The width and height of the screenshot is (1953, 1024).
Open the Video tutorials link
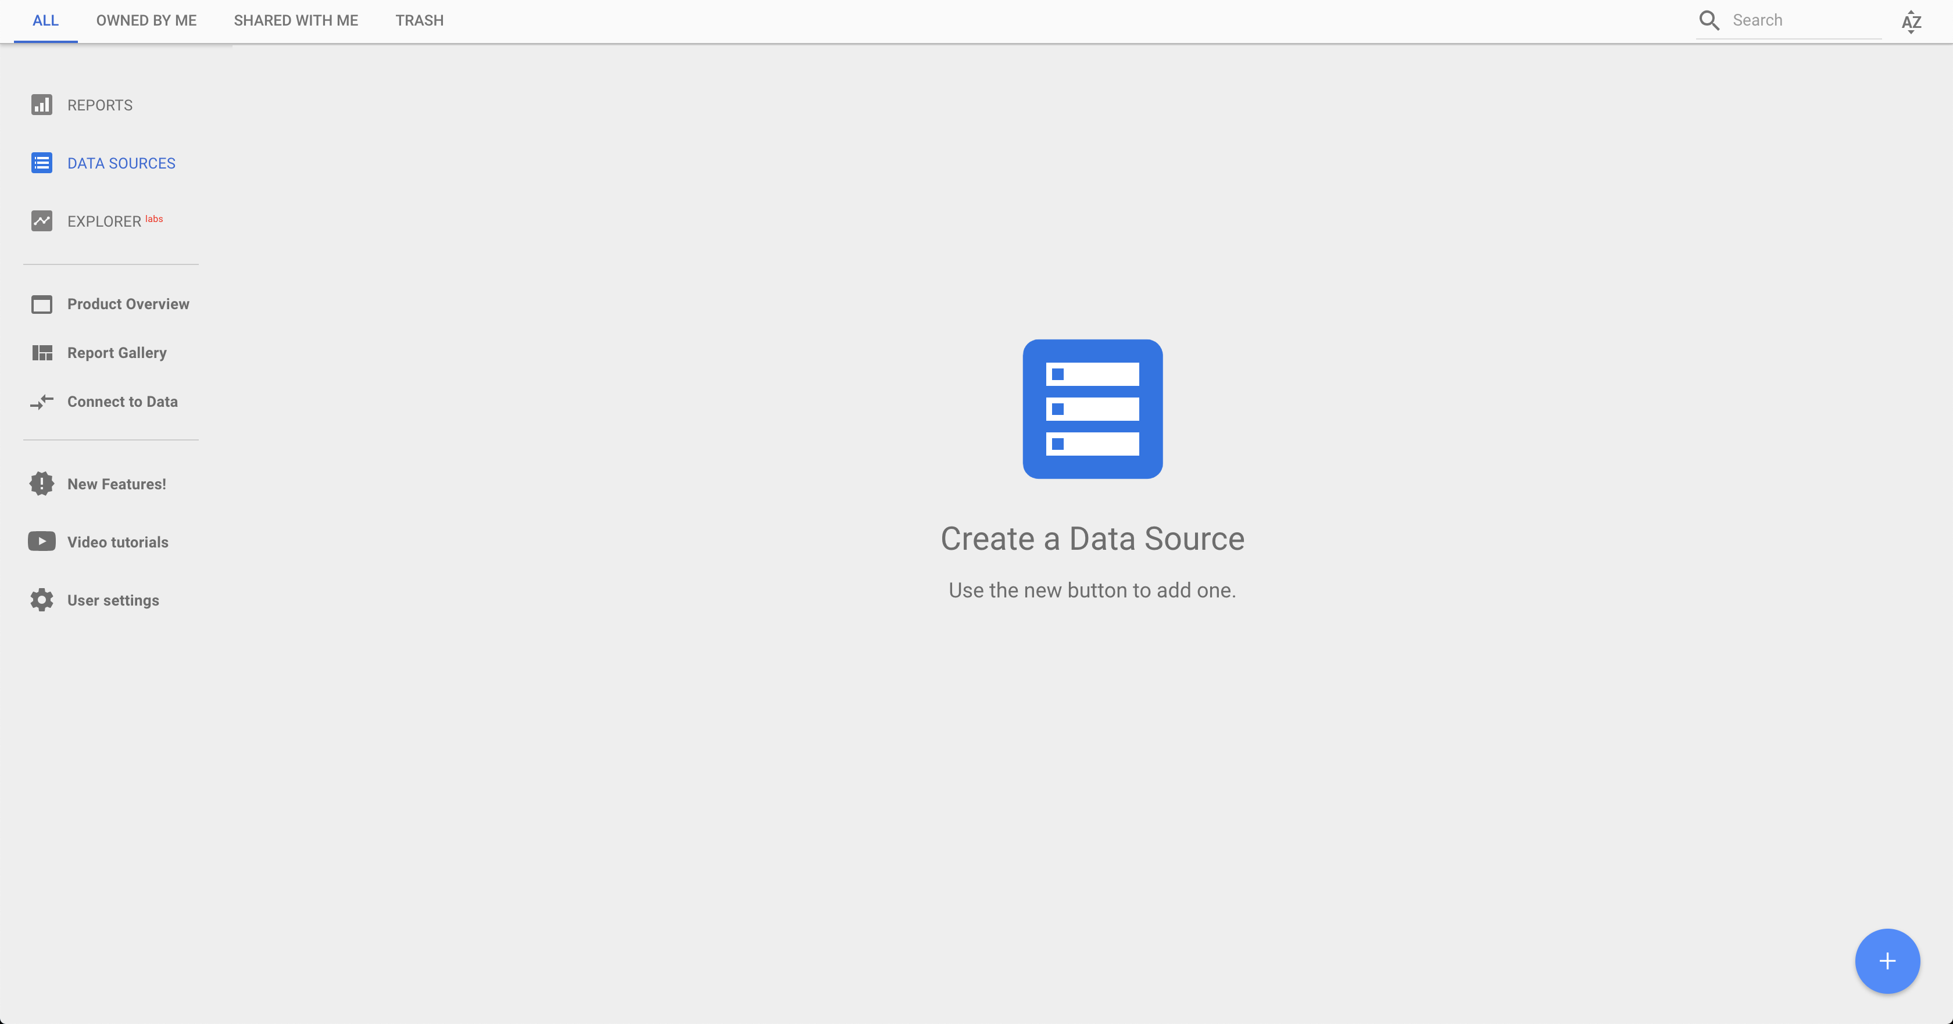click(118, 542)
